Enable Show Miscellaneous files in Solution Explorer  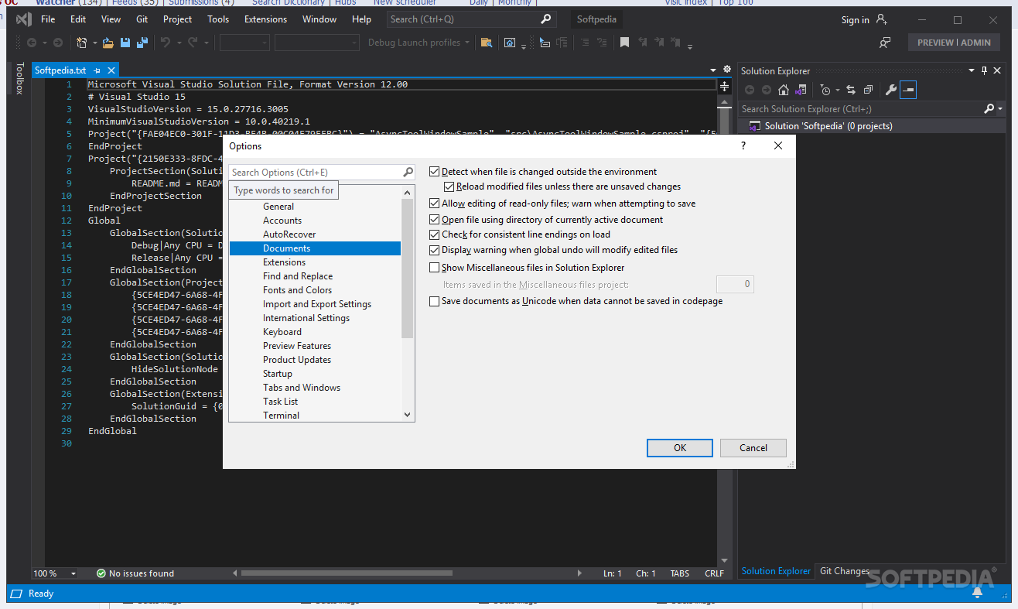pos(434,268)
